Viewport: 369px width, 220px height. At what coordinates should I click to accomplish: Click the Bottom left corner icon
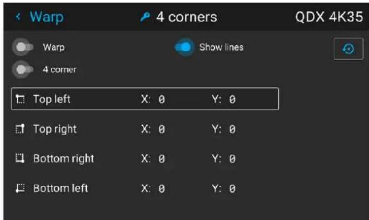[x=20, y=188]
